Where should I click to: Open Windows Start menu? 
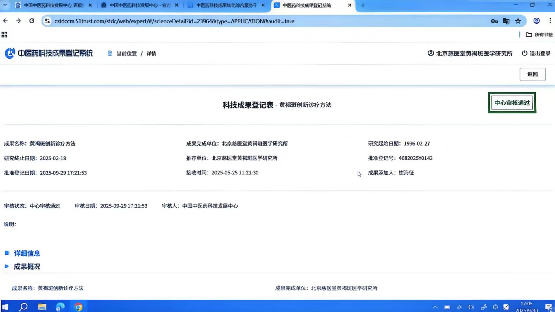point(5,307)
